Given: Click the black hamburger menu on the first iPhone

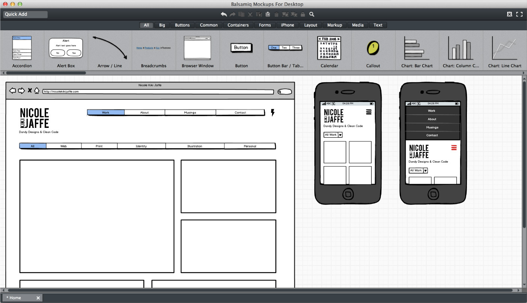Looking at the screenshot, I should point(369,112).
